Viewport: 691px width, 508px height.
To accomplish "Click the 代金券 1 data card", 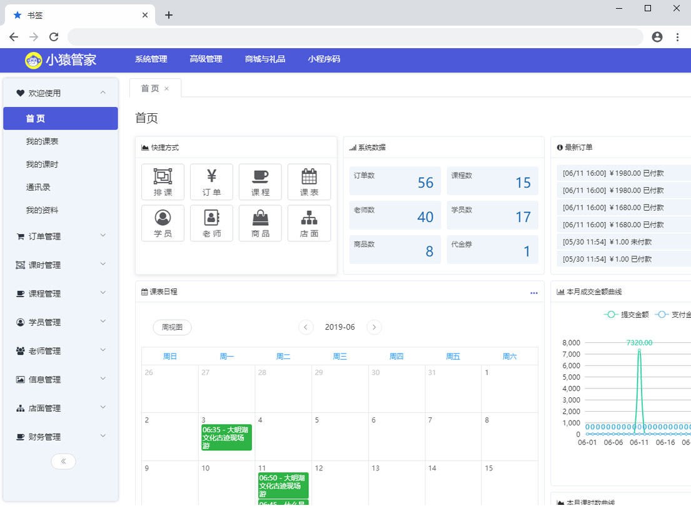I will 492,250.
